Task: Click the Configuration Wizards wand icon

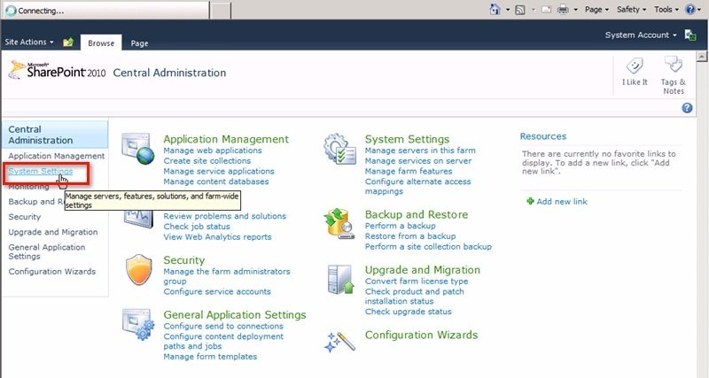Action: click(x=340, y=342)
